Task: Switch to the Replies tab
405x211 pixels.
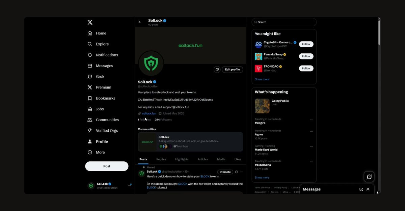Action: coord(161,159)
